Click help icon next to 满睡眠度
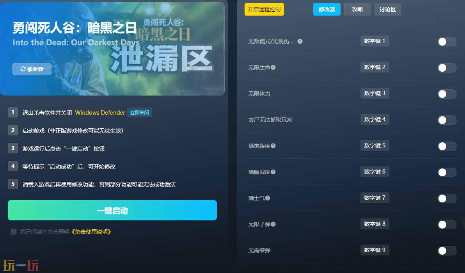The height and width of the screenshot is (273, 465). pyautogui.click(x=273, y=172)
